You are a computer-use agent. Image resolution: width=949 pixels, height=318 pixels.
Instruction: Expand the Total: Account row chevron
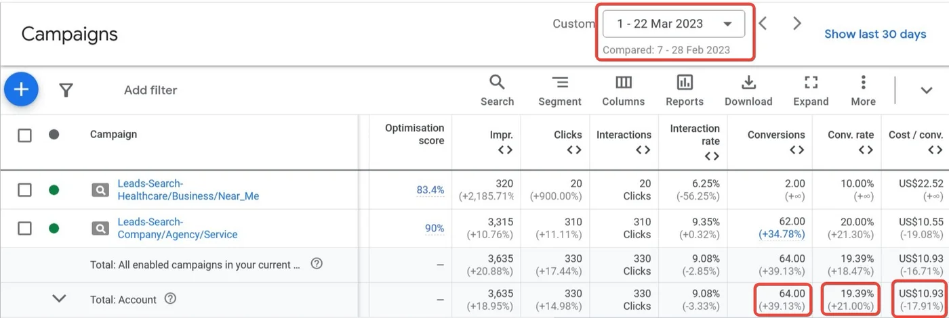(x=59, y=298)
